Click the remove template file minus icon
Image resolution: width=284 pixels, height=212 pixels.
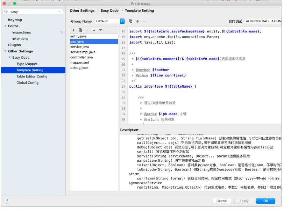pos(87,30)
